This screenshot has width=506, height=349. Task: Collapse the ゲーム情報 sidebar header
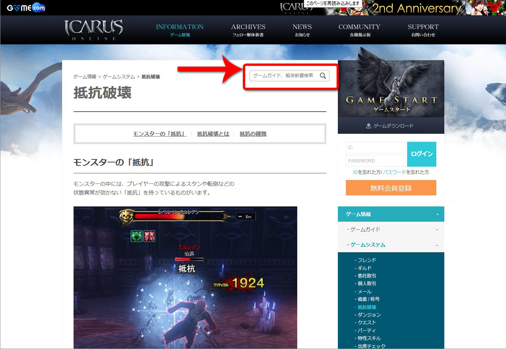[391, 214]
